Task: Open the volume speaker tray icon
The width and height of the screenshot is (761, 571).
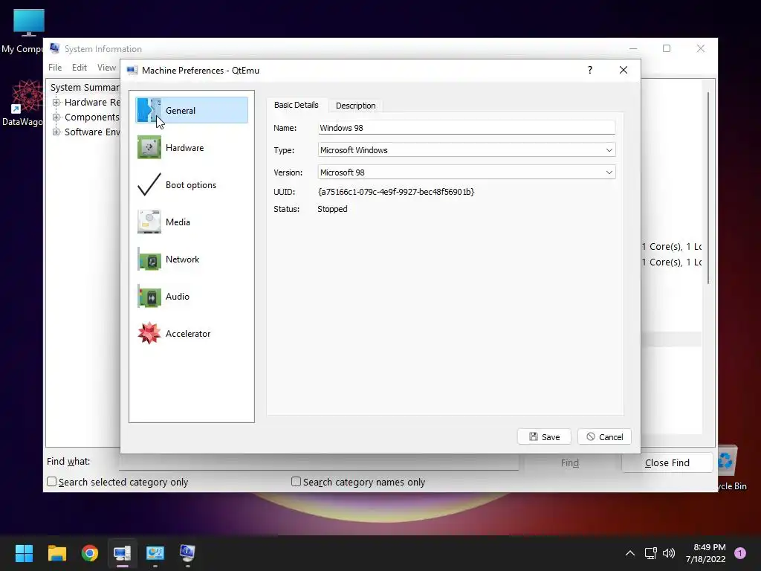Action: tap(669, 552)
